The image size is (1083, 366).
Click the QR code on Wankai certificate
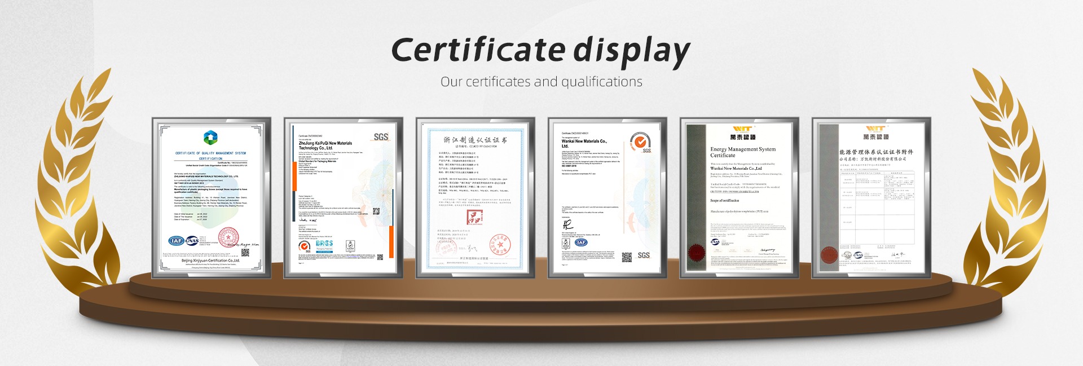(x=627, y=257)
